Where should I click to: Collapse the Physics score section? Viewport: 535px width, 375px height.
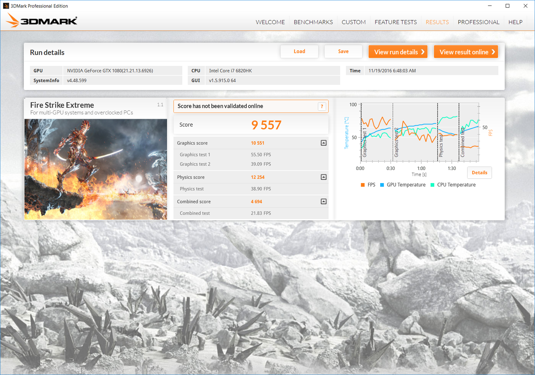pyautogui.click(x=324, y=177)
